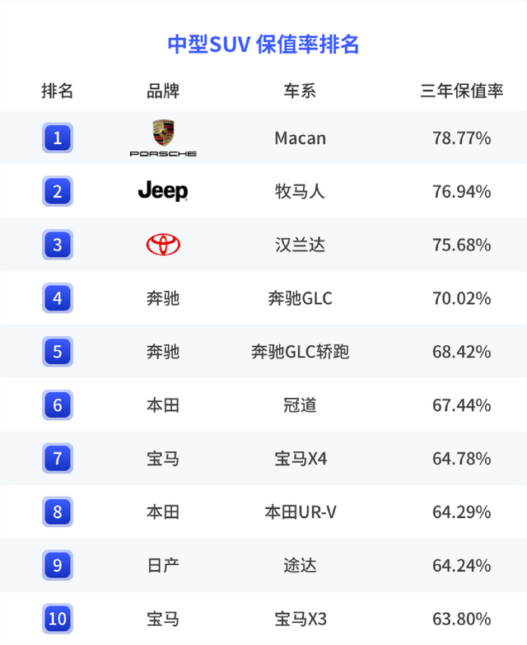Click the title 中型SUV 保值率排名

[263, 44]
